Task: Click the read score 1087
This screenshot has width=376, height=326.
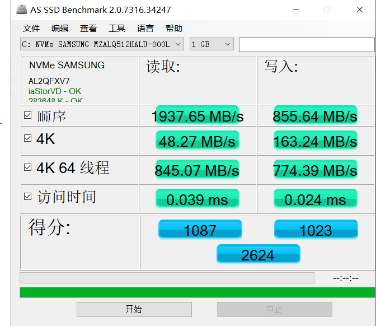Action: (x=200, y=230)
